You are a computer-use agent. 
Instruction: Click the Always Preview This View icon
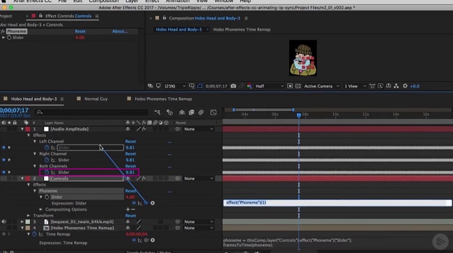151,86
